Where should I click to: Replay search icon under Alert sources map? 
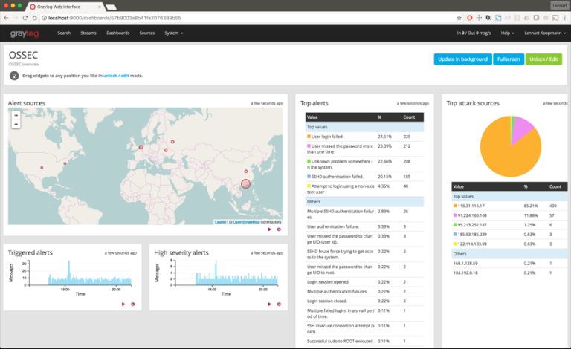click(x=269, y=229)
